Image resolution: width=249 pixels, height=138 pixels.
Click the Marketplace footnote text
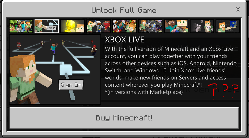coord(144,92)
